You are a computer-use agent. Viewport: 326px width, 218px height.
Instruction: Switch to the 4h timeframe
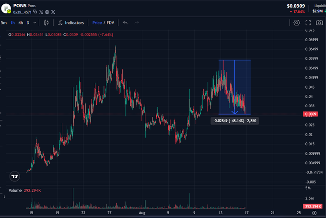click(x=21, y=23)
